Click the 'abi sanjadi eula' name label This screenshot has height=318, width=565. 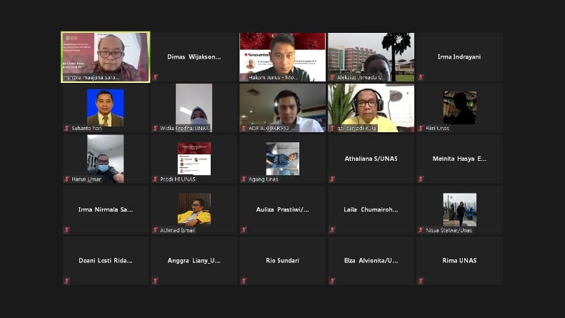[x=356, y=128]
